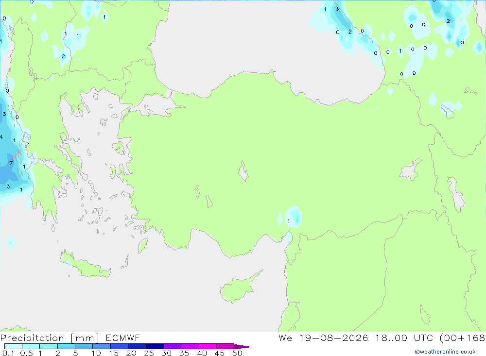This screenshot has width=486, height=356.
Task: Select the legend swatch between 30 and 35
Action: pyautogui.click(x=172, y=346)
